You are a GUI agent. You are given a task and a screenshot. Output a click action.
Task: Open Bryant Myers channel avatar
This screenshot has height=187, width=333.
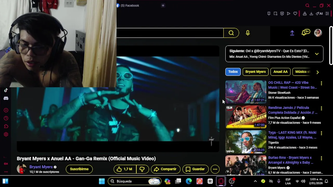pos(22,169)
